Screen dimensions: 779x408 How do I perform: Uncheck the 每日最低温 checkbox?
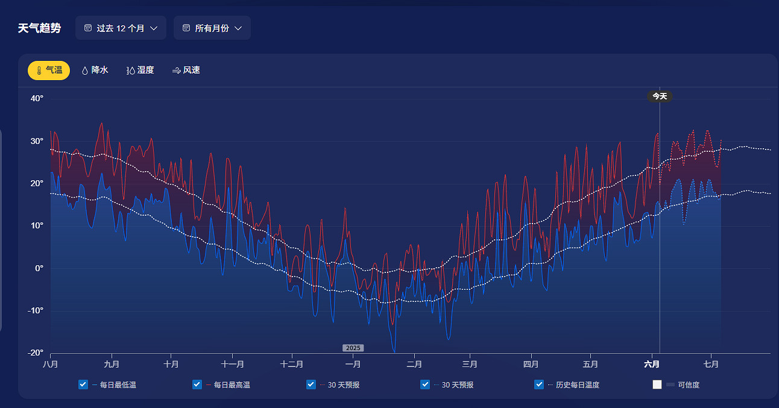pyautogui.click(x=83, y=384)
